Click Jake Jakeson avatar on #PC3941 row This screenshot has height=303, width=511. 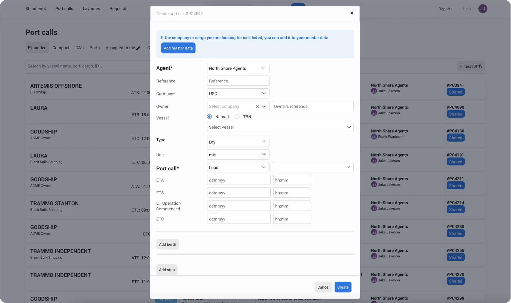point(374,91)
